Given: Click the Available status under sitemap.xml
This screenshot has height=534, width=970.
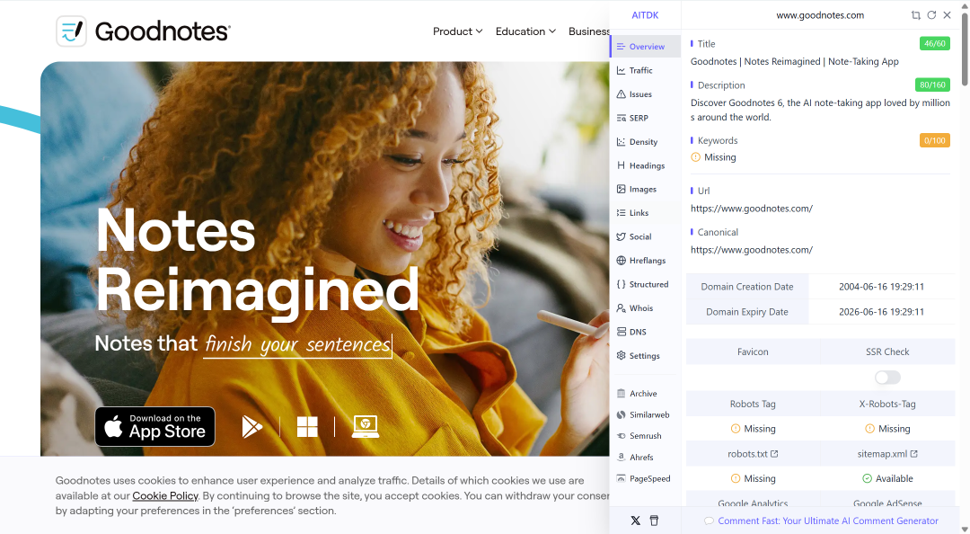Looking at the screenshot, I should (887, 478).
